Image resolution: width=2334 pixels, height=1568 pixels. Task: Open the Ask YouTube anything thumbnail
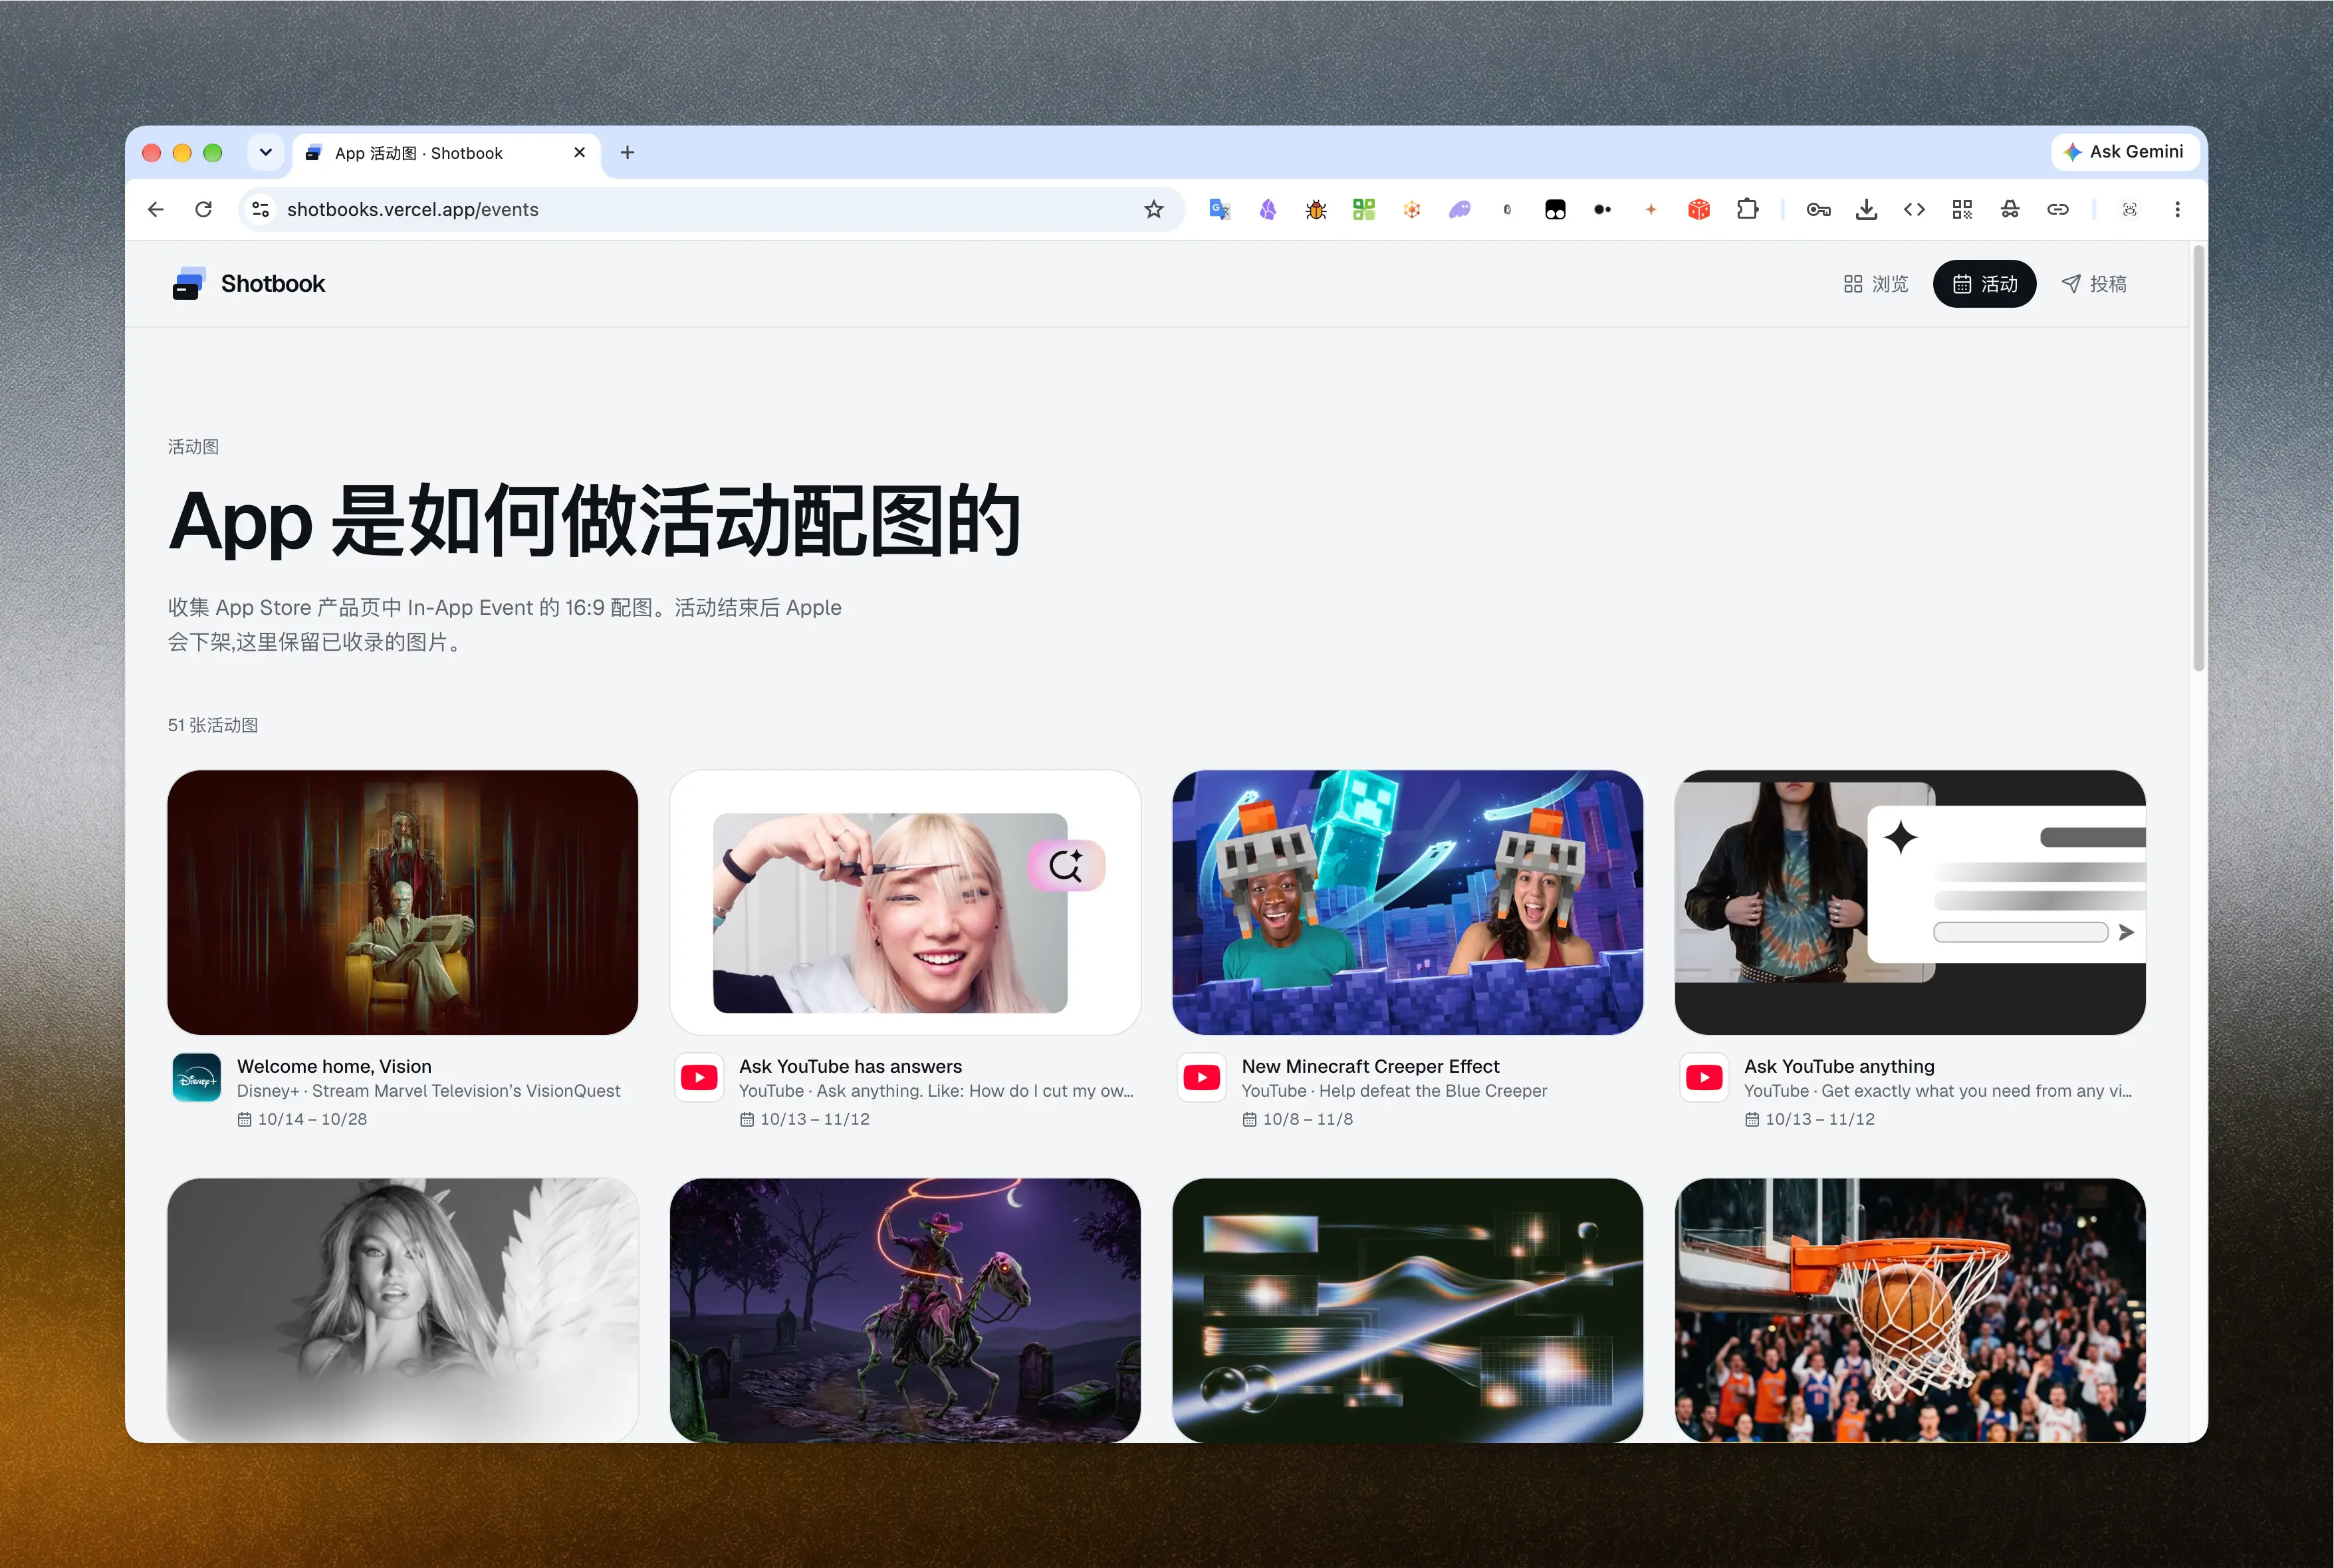pos(1910,902)
